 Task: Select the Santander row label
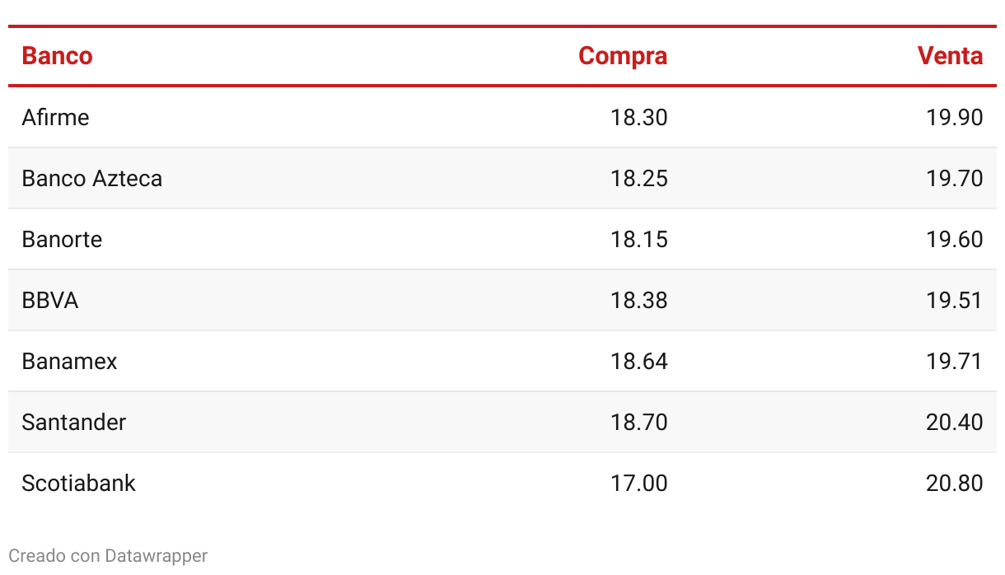point(73,422)
